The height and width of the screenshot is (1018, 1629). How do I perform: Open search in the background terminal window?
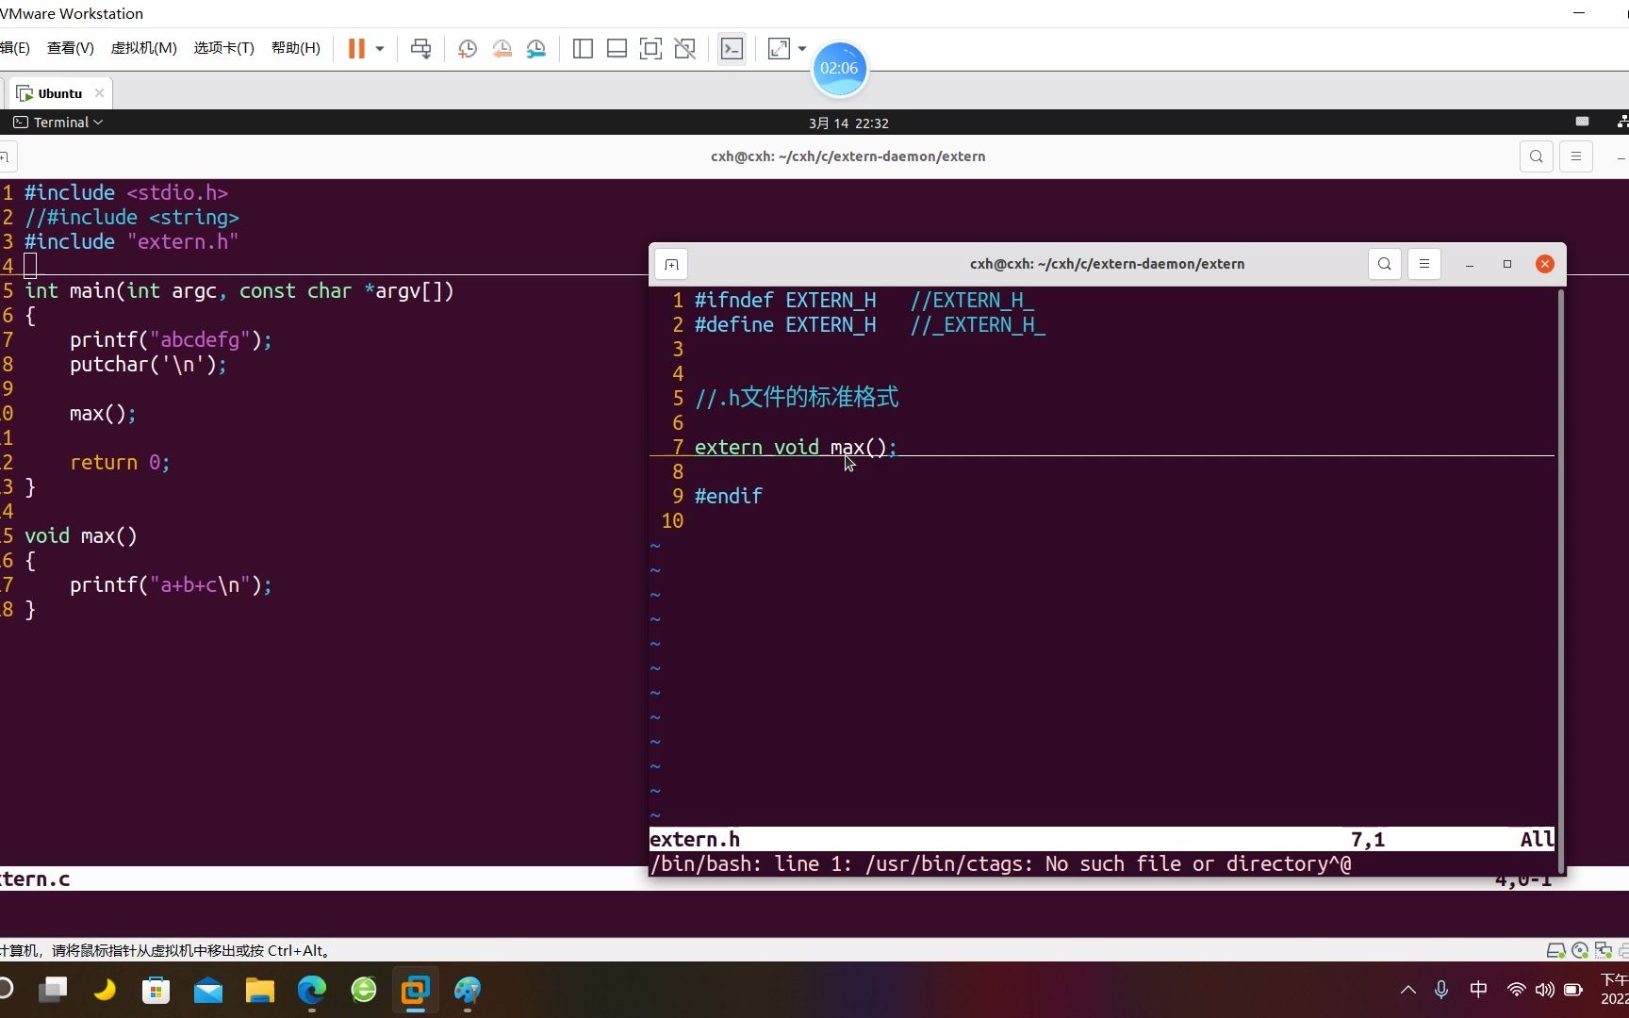click(x=1537, y=156)
